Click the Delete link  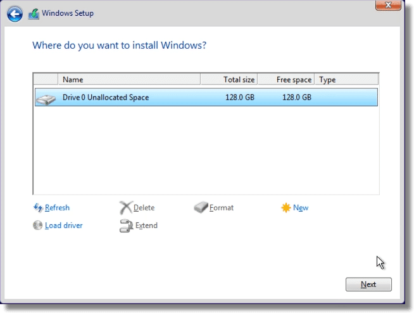[144, 208]
